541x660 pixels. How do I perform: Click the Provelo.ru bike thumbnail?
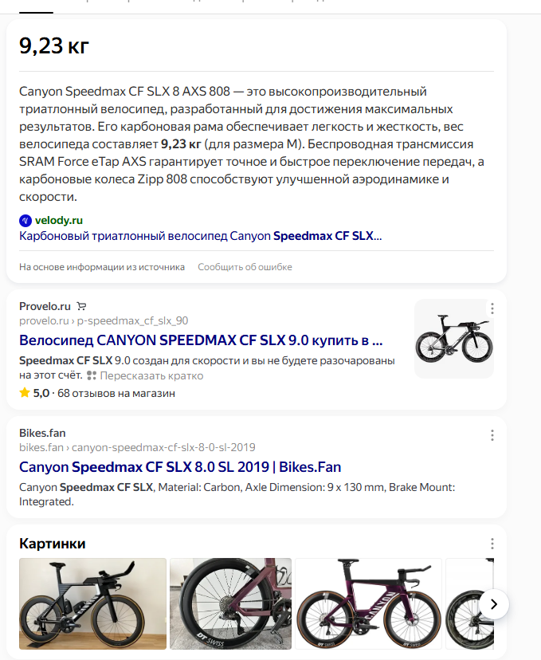pos(454,339)
